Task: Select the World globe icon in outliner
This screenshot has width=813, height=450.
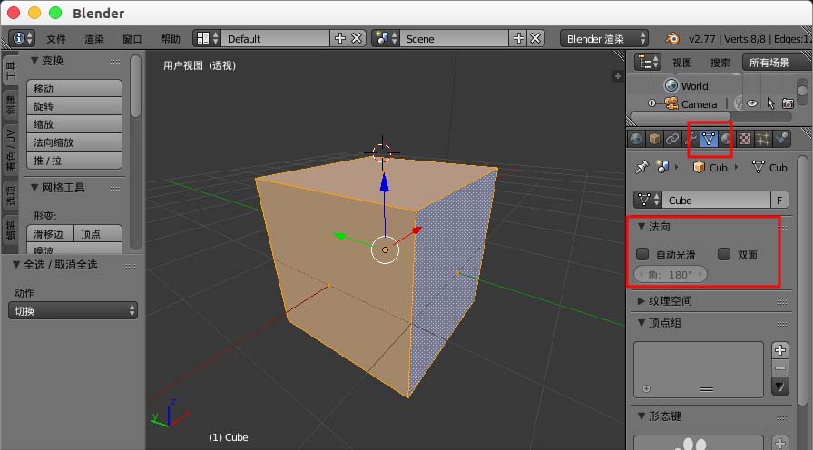Action: tap(671, 85)
